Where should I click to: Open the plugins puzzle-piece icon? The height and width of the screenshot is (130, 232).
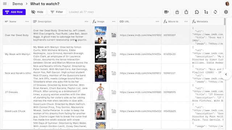click(197, 12)
